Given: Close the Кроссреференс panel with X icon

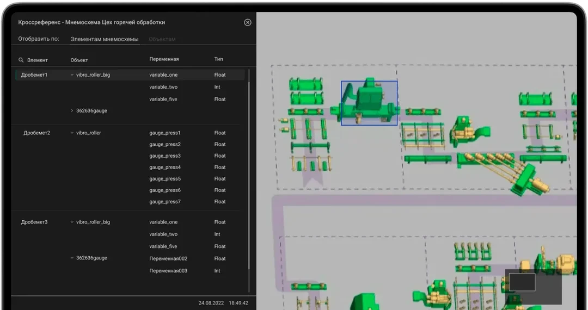Looking at the screenshot, I should pyautogui.click(x=248, y=22).
